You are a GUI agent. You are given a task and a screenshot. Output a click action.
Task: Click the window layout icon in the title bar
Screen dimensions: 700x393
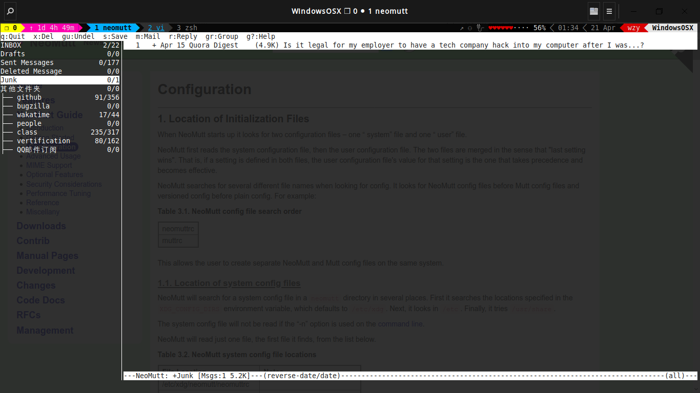pyautogui.click(x=593, y=11)
